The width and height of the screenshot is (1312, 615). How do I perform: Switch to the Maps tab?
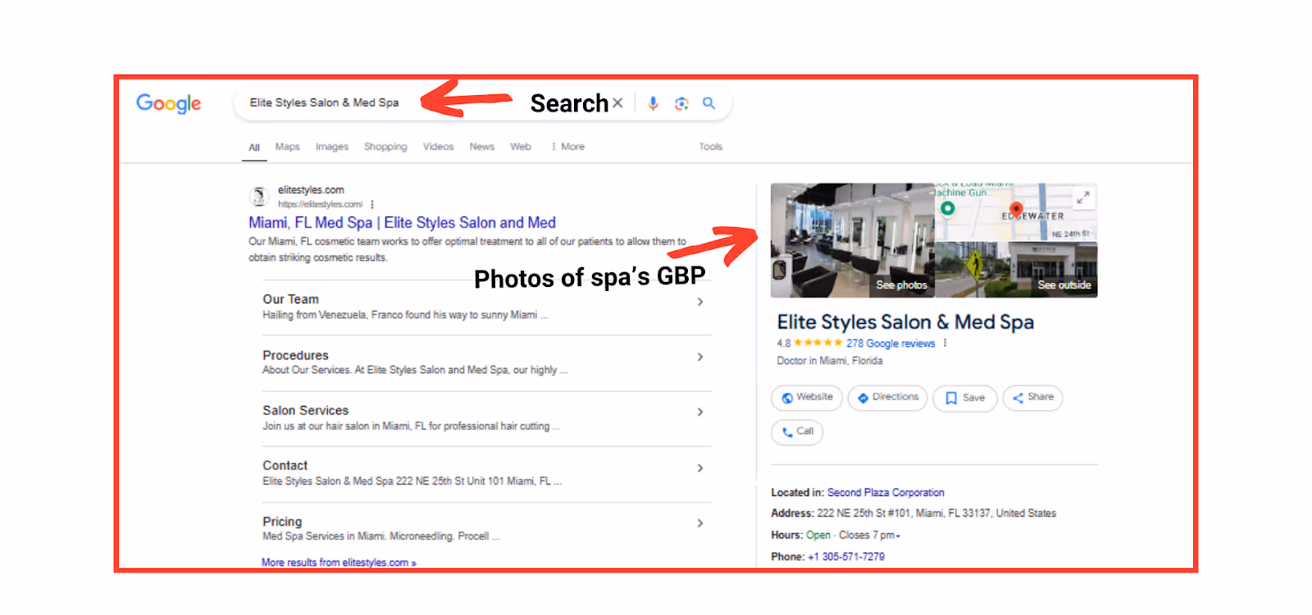(x=288, y=147)
